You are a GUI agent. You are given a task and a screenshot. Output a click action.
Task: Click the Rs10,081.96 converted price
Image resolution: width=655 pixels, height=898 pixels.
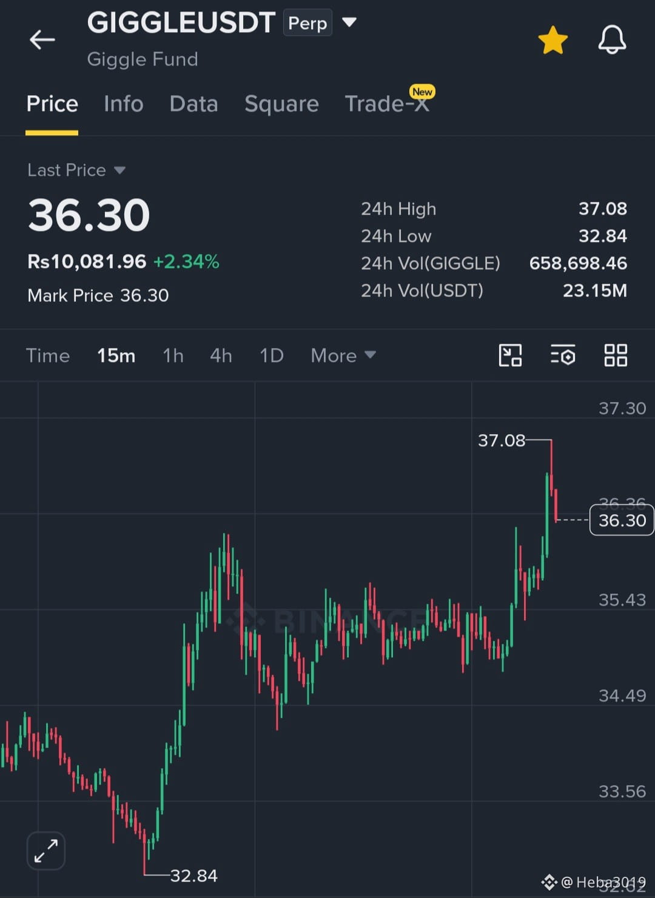87,261
